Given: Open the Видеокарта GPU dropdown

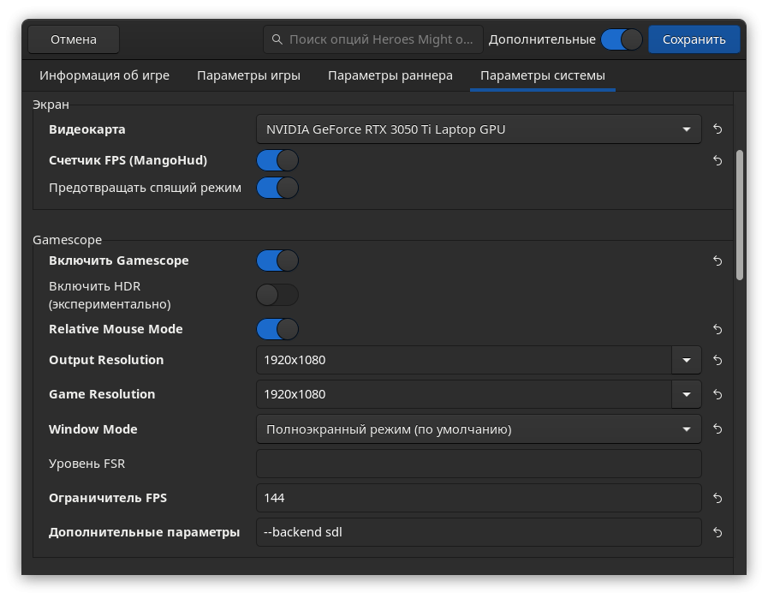Looking at the screenshot, I should pyautogui.click(x=479, y=129).
